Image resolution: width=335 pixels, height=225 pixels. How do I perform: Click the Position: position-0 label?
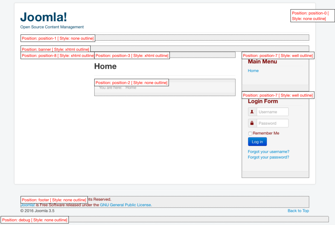pyautogui.click(x=312, y=16)
